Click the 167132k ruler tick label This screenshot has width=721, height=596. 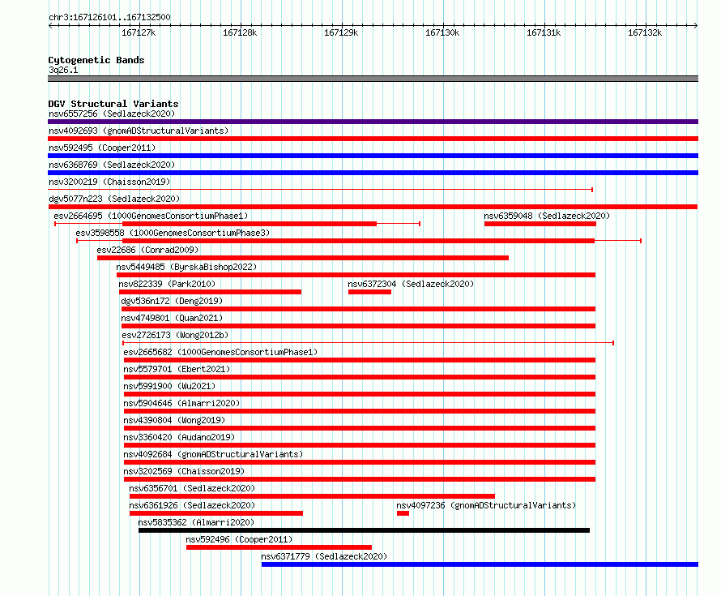[x=645, y=32]
